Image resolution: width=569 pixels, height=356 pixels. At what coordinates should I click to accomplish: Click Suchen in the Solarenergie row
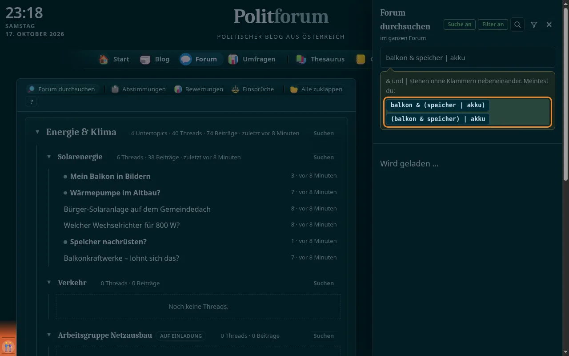click(324, 157)
